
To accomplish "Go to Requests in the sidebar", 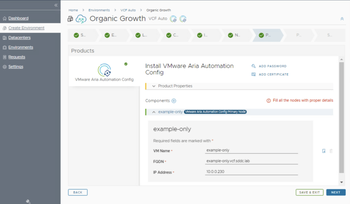I will pos(16,57).
